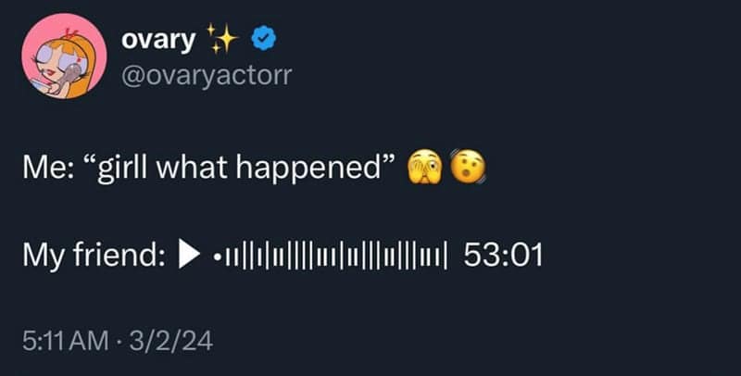
Task: Click the last bar of the waveform
Action: tap(446, 255)
